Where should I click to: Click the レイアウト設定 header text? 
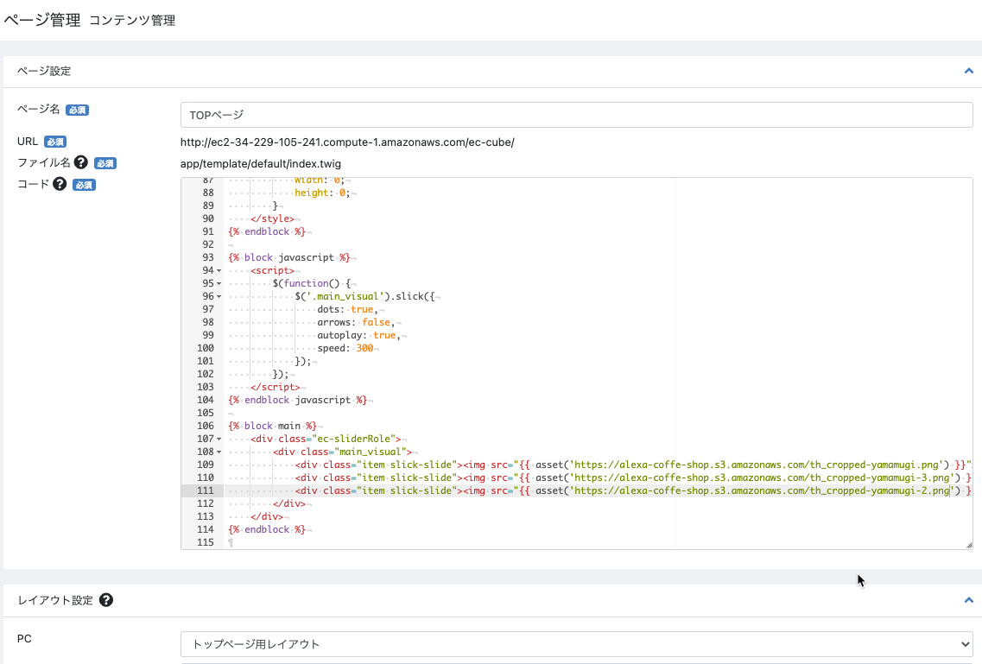55,600
